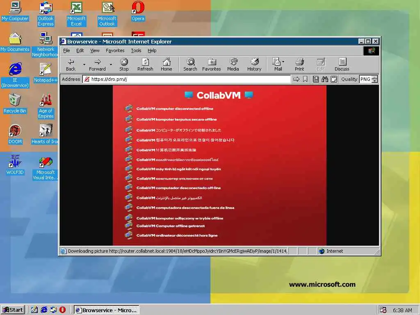The width and height of the screenshot is (420, 315).
Task: Click the Browservice taskbar button
Action: coord(106,310)
